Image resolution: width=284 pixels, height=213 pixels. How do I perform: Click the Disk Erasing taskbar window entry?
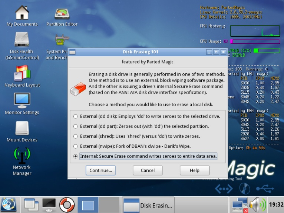coord(148,205)
